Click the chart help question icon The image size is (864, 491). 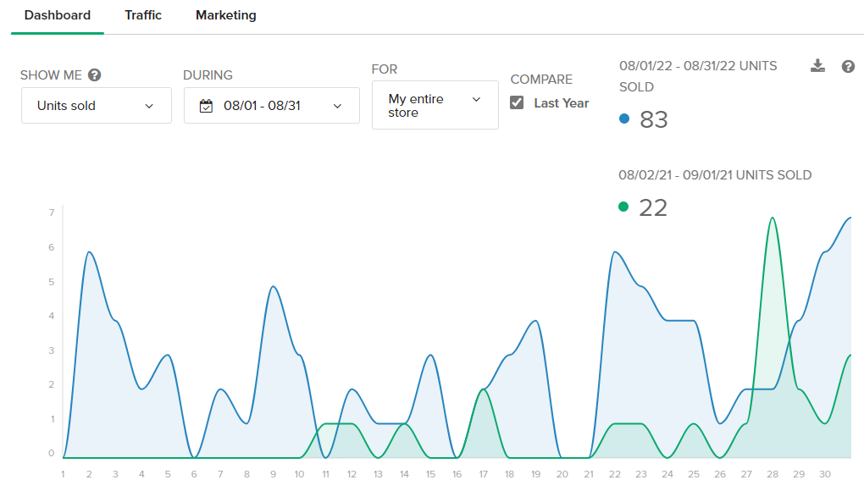(x=848, y=67)
